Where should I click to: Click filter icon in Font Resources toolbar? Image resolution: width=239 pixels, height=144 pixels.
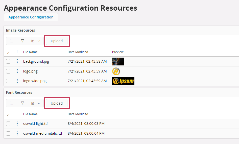[22, 103]
